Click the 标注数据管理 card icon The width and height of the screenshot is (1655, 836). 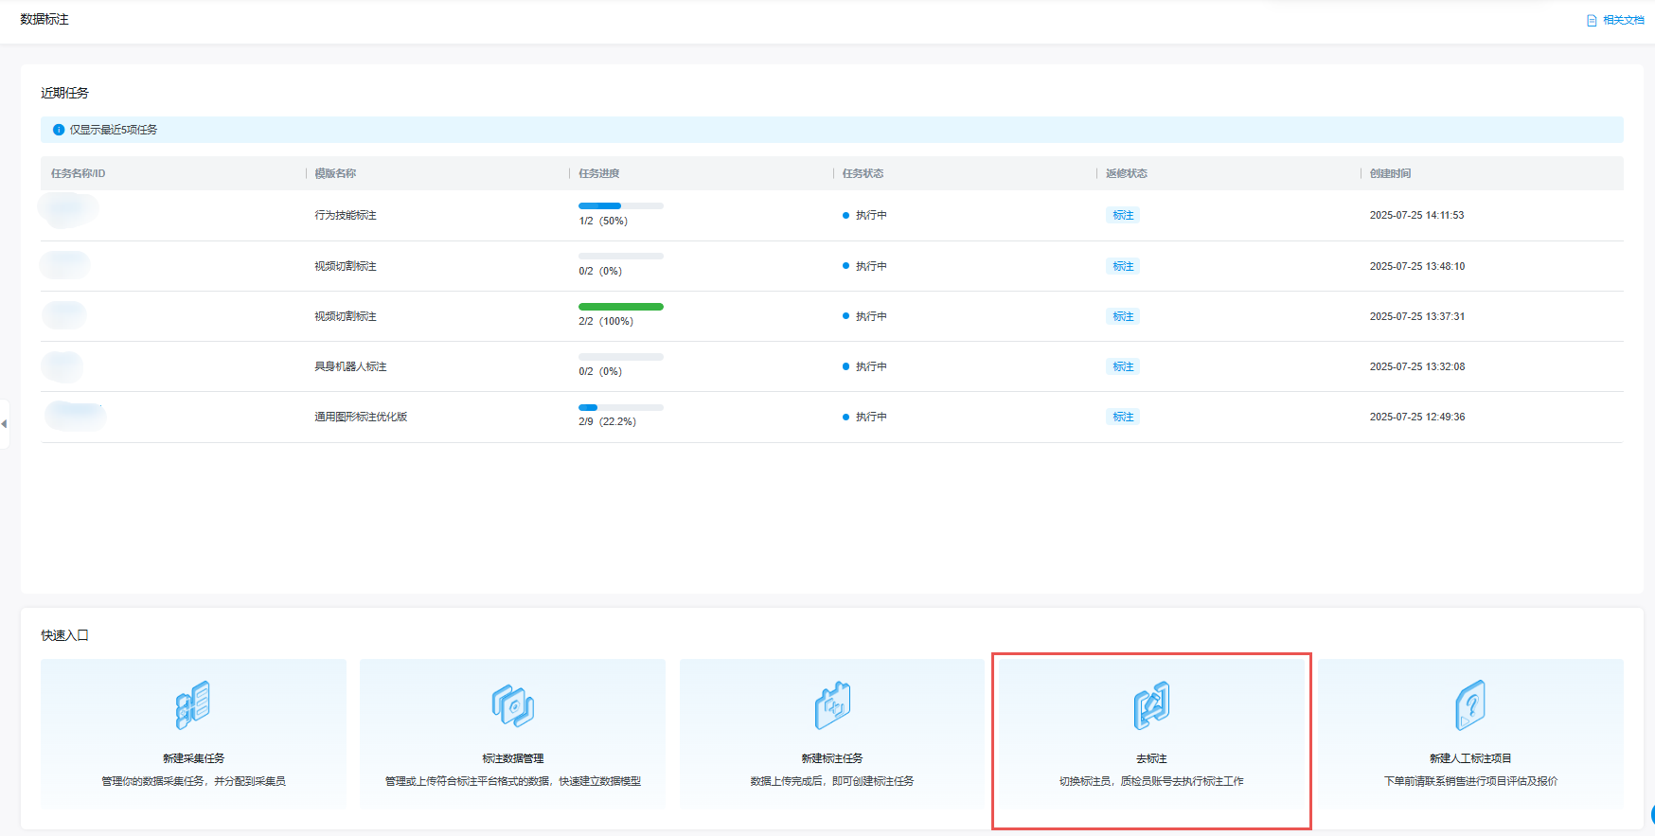pos(512,705)
